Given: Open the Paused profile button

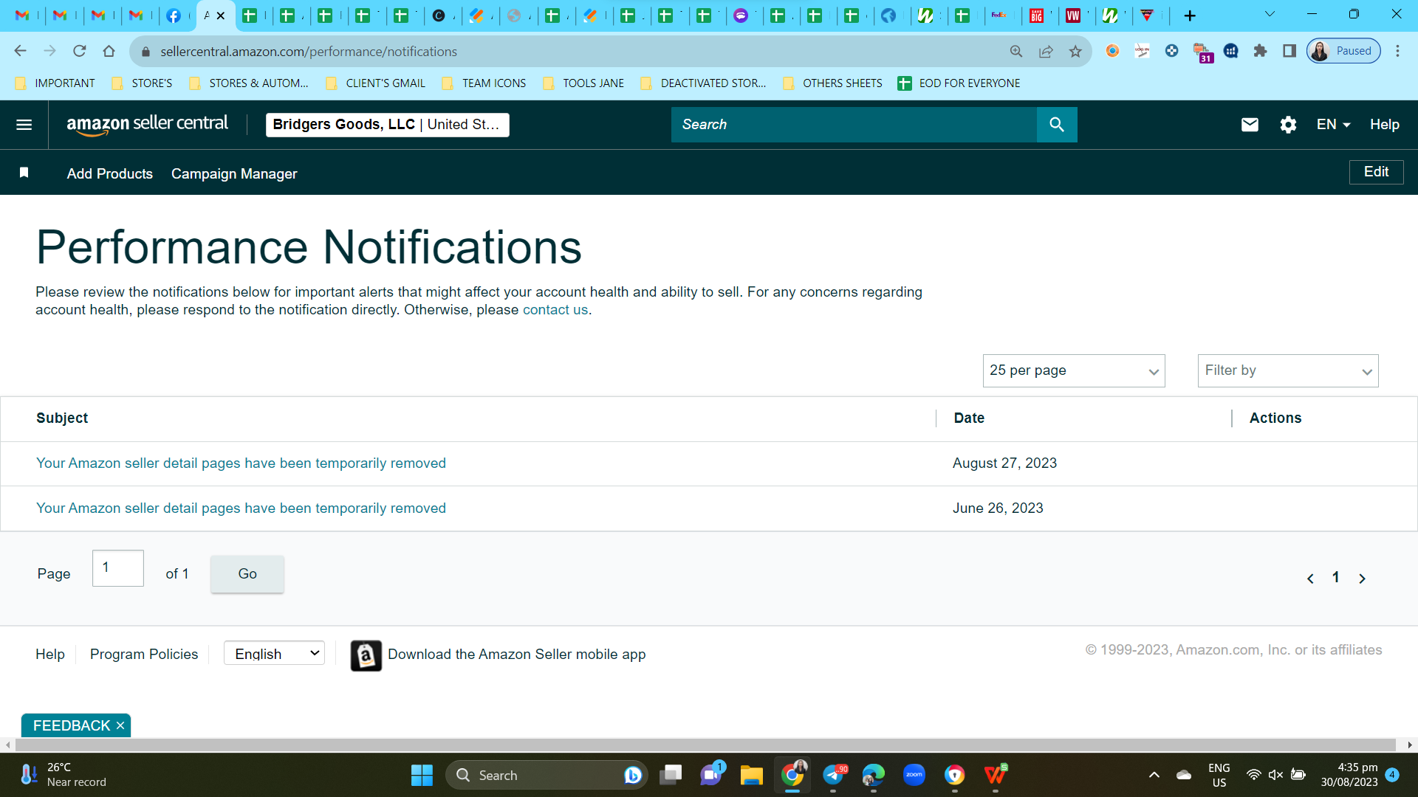Looking at the screenshot, I should coord(1343,51).
